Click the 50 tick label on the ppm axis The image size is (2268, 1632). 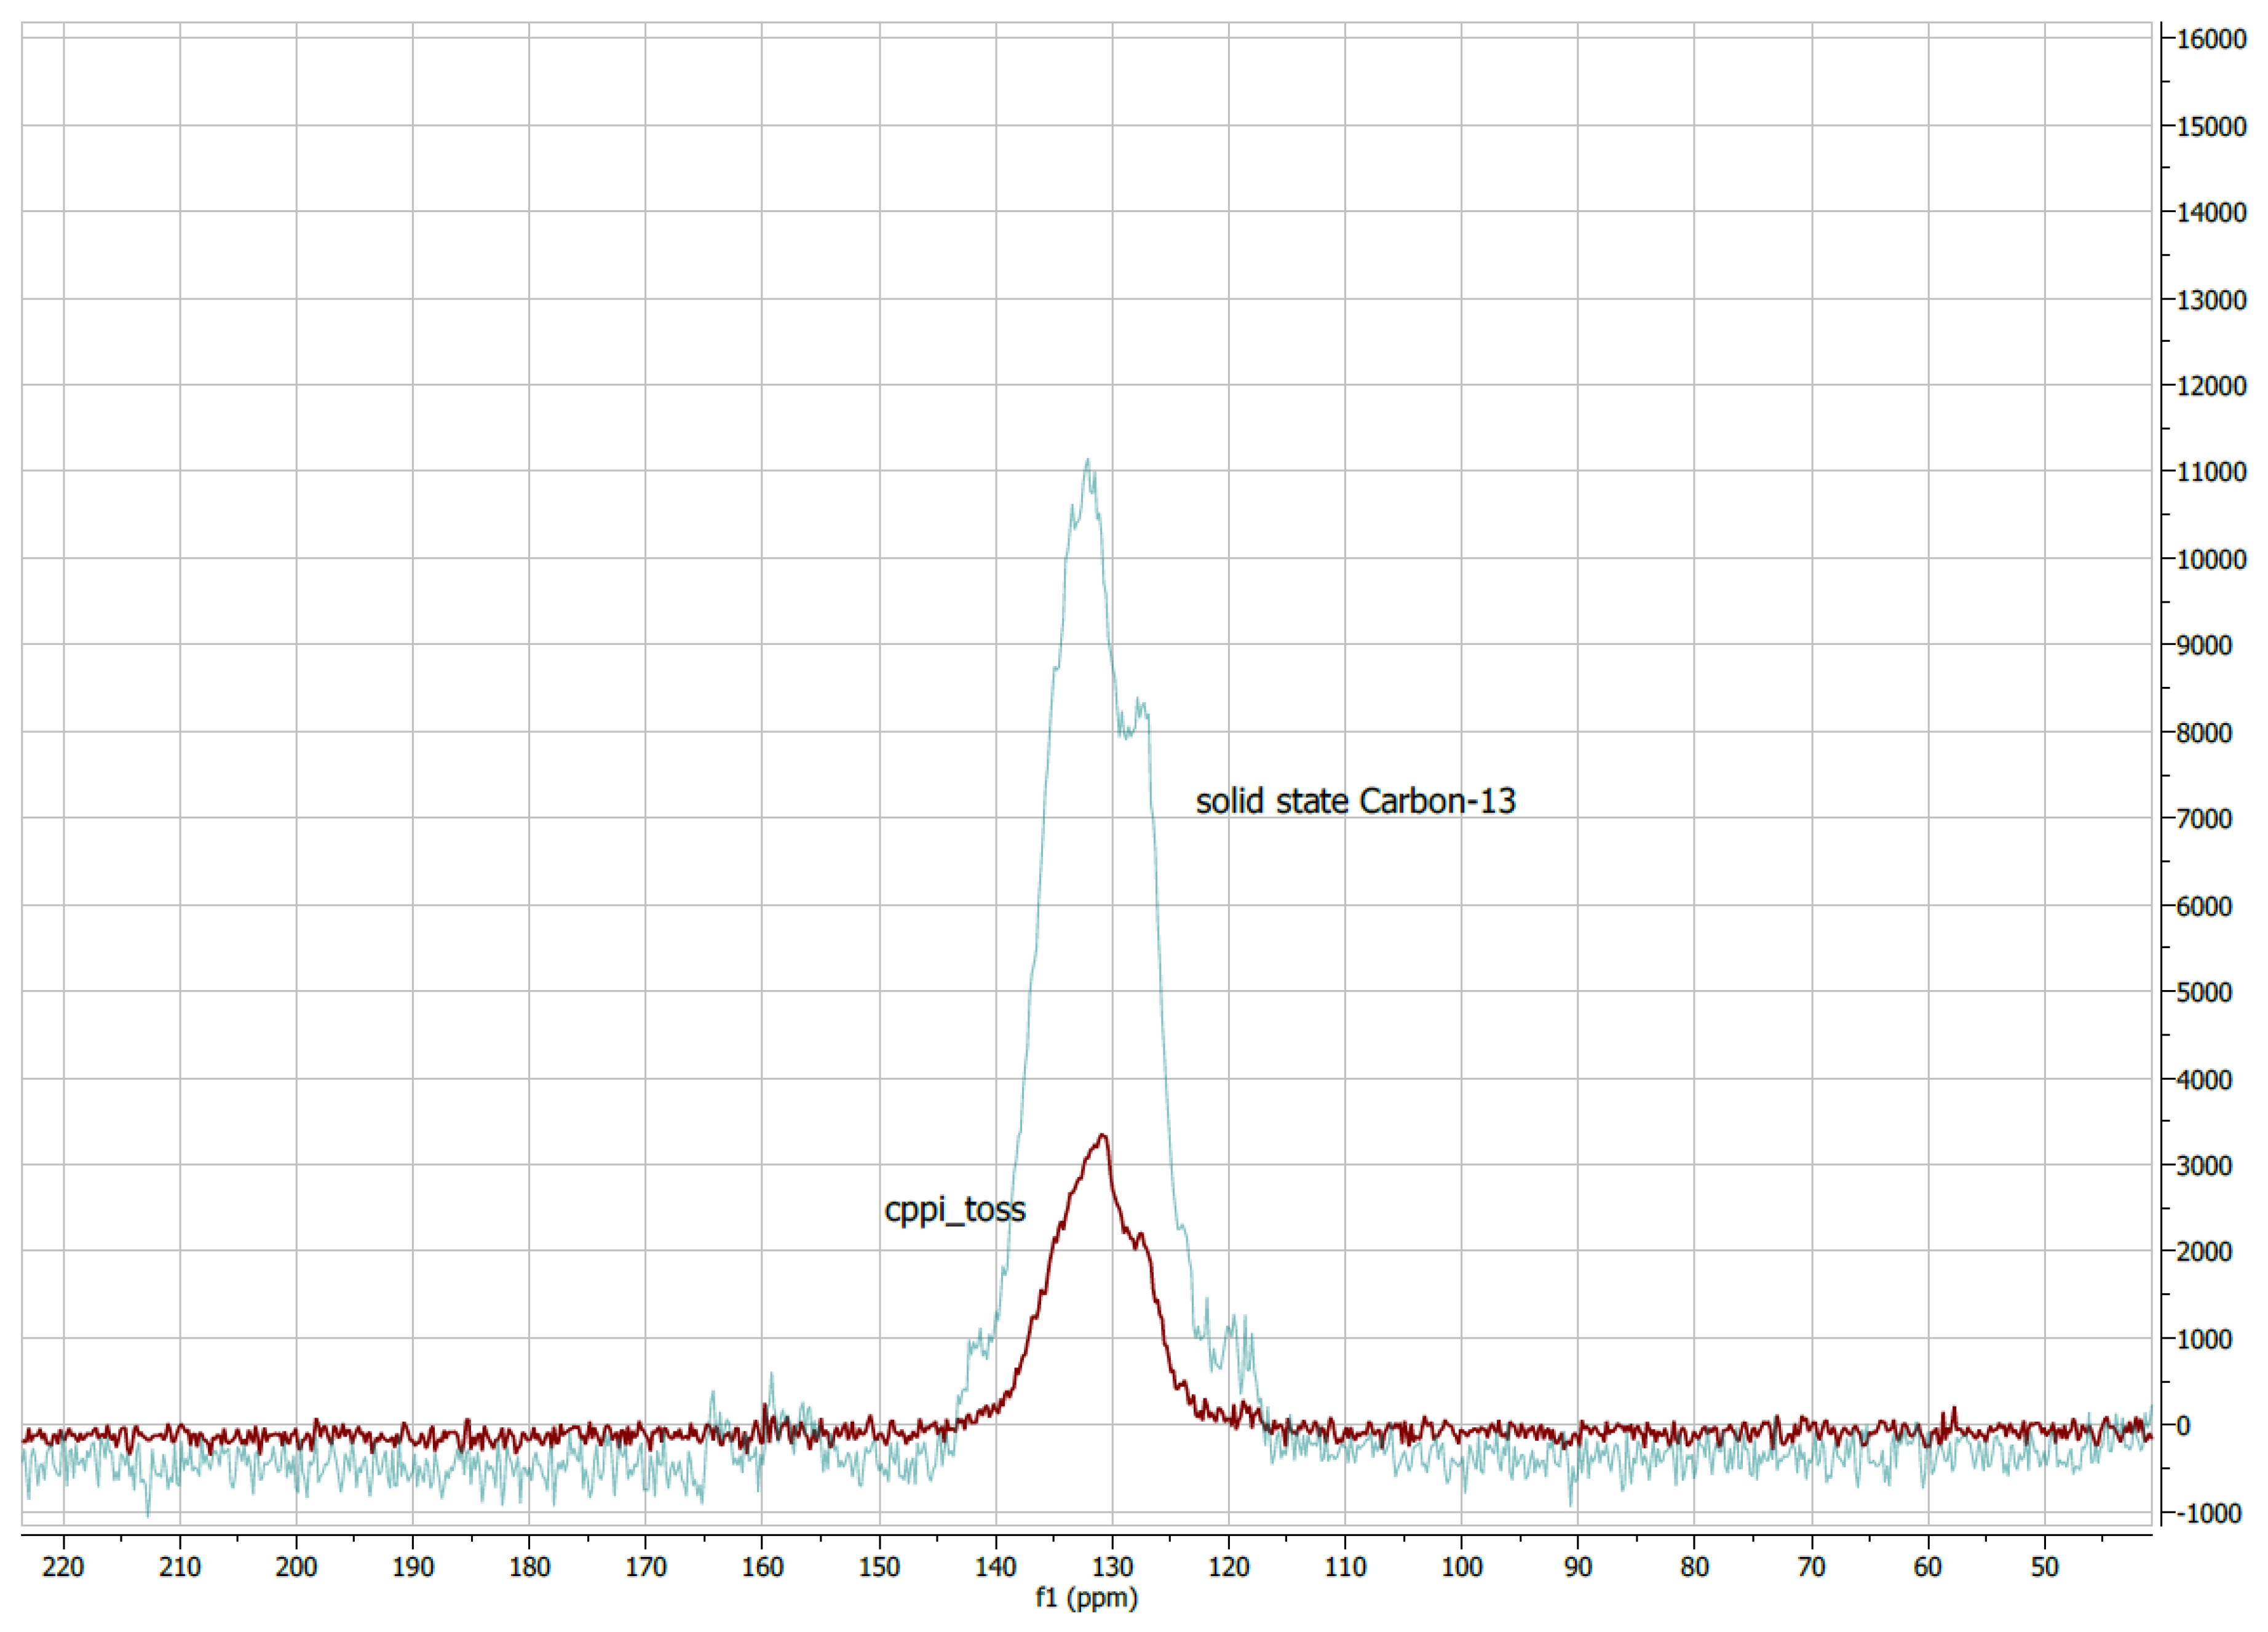click(x=2044, y=1567)
